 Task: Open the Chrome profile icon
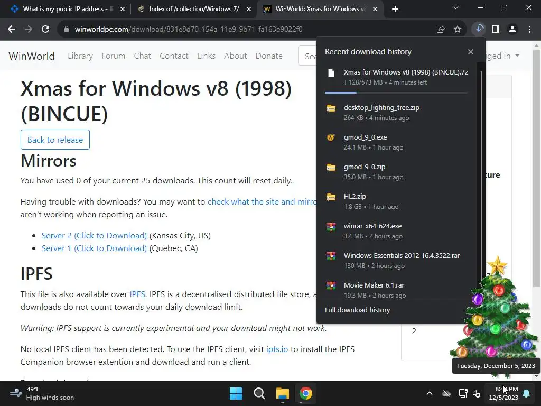pos(512,30)
